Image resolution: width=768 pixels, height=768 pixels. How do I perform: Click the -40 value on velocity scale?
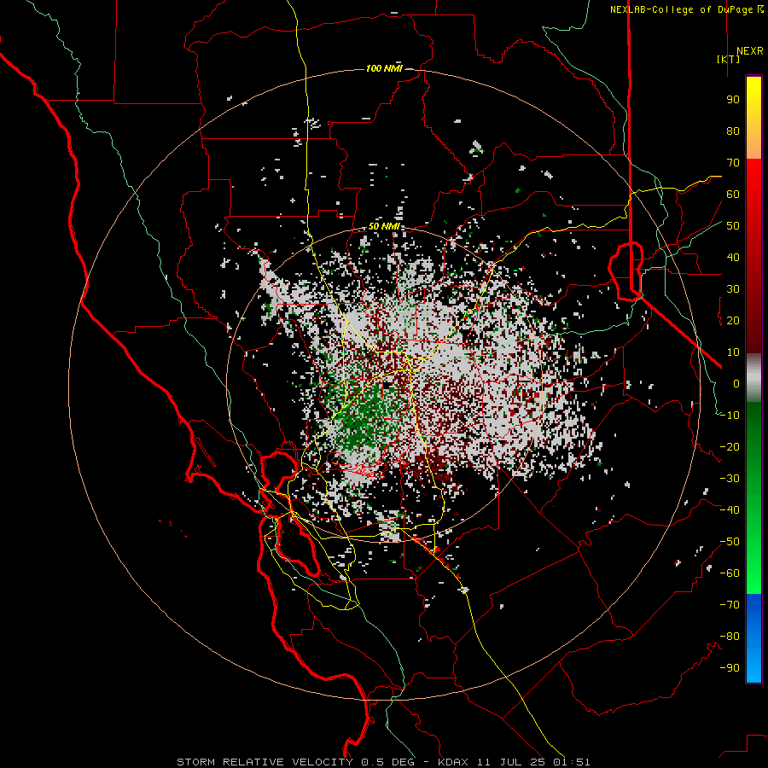click(730, 510)
